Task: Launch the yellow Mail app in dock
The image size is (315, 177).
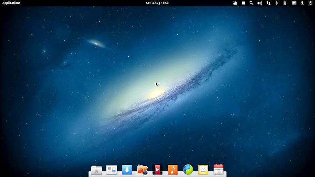Action: pos(203,170)
